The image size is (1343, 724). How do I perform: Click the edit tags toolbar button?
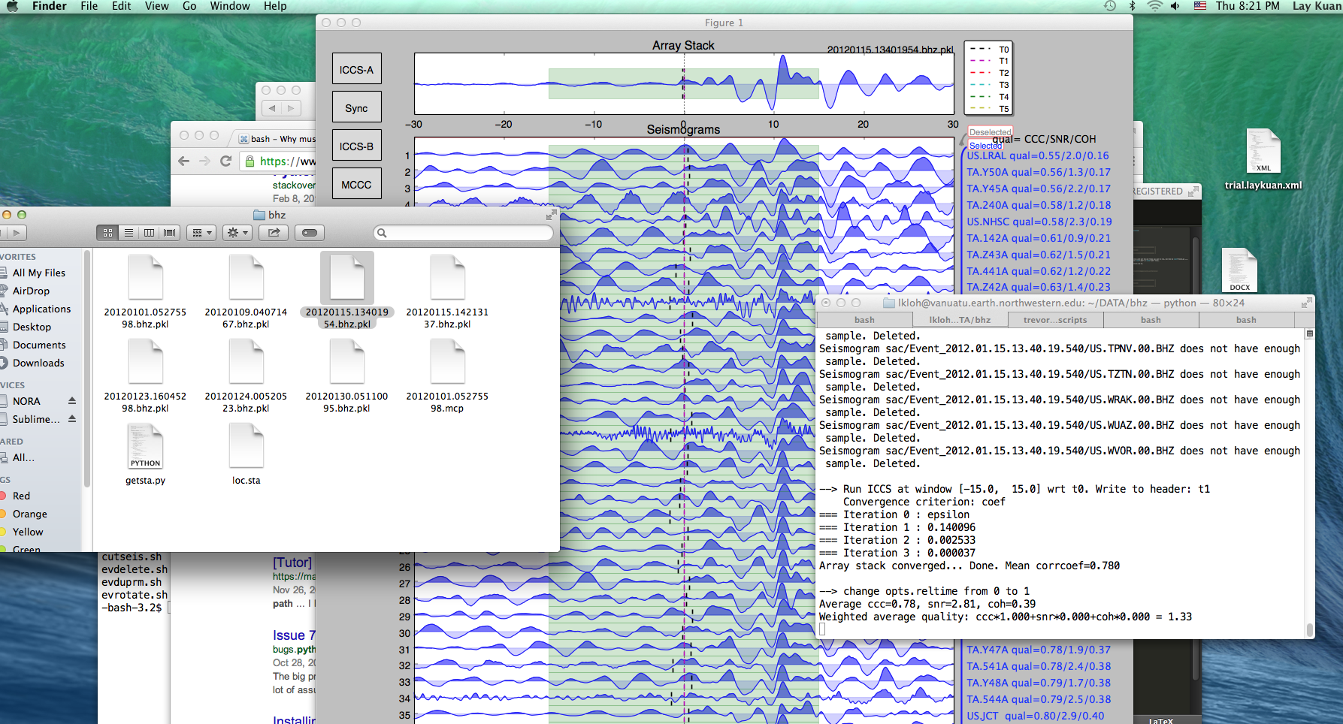pos(310,233)
